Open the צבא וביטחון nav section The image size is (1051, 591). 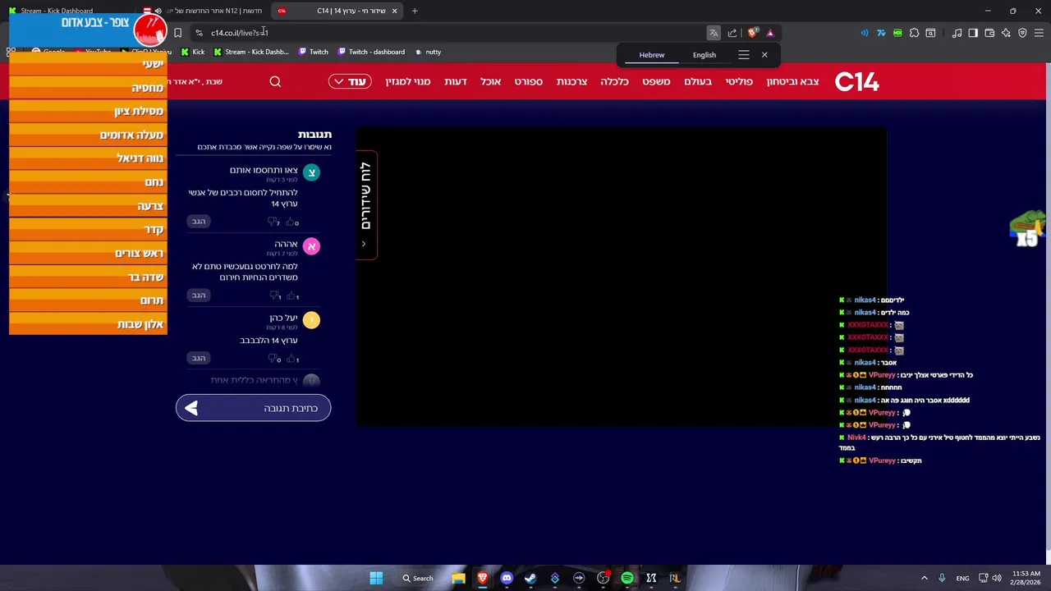pos(792,81)
